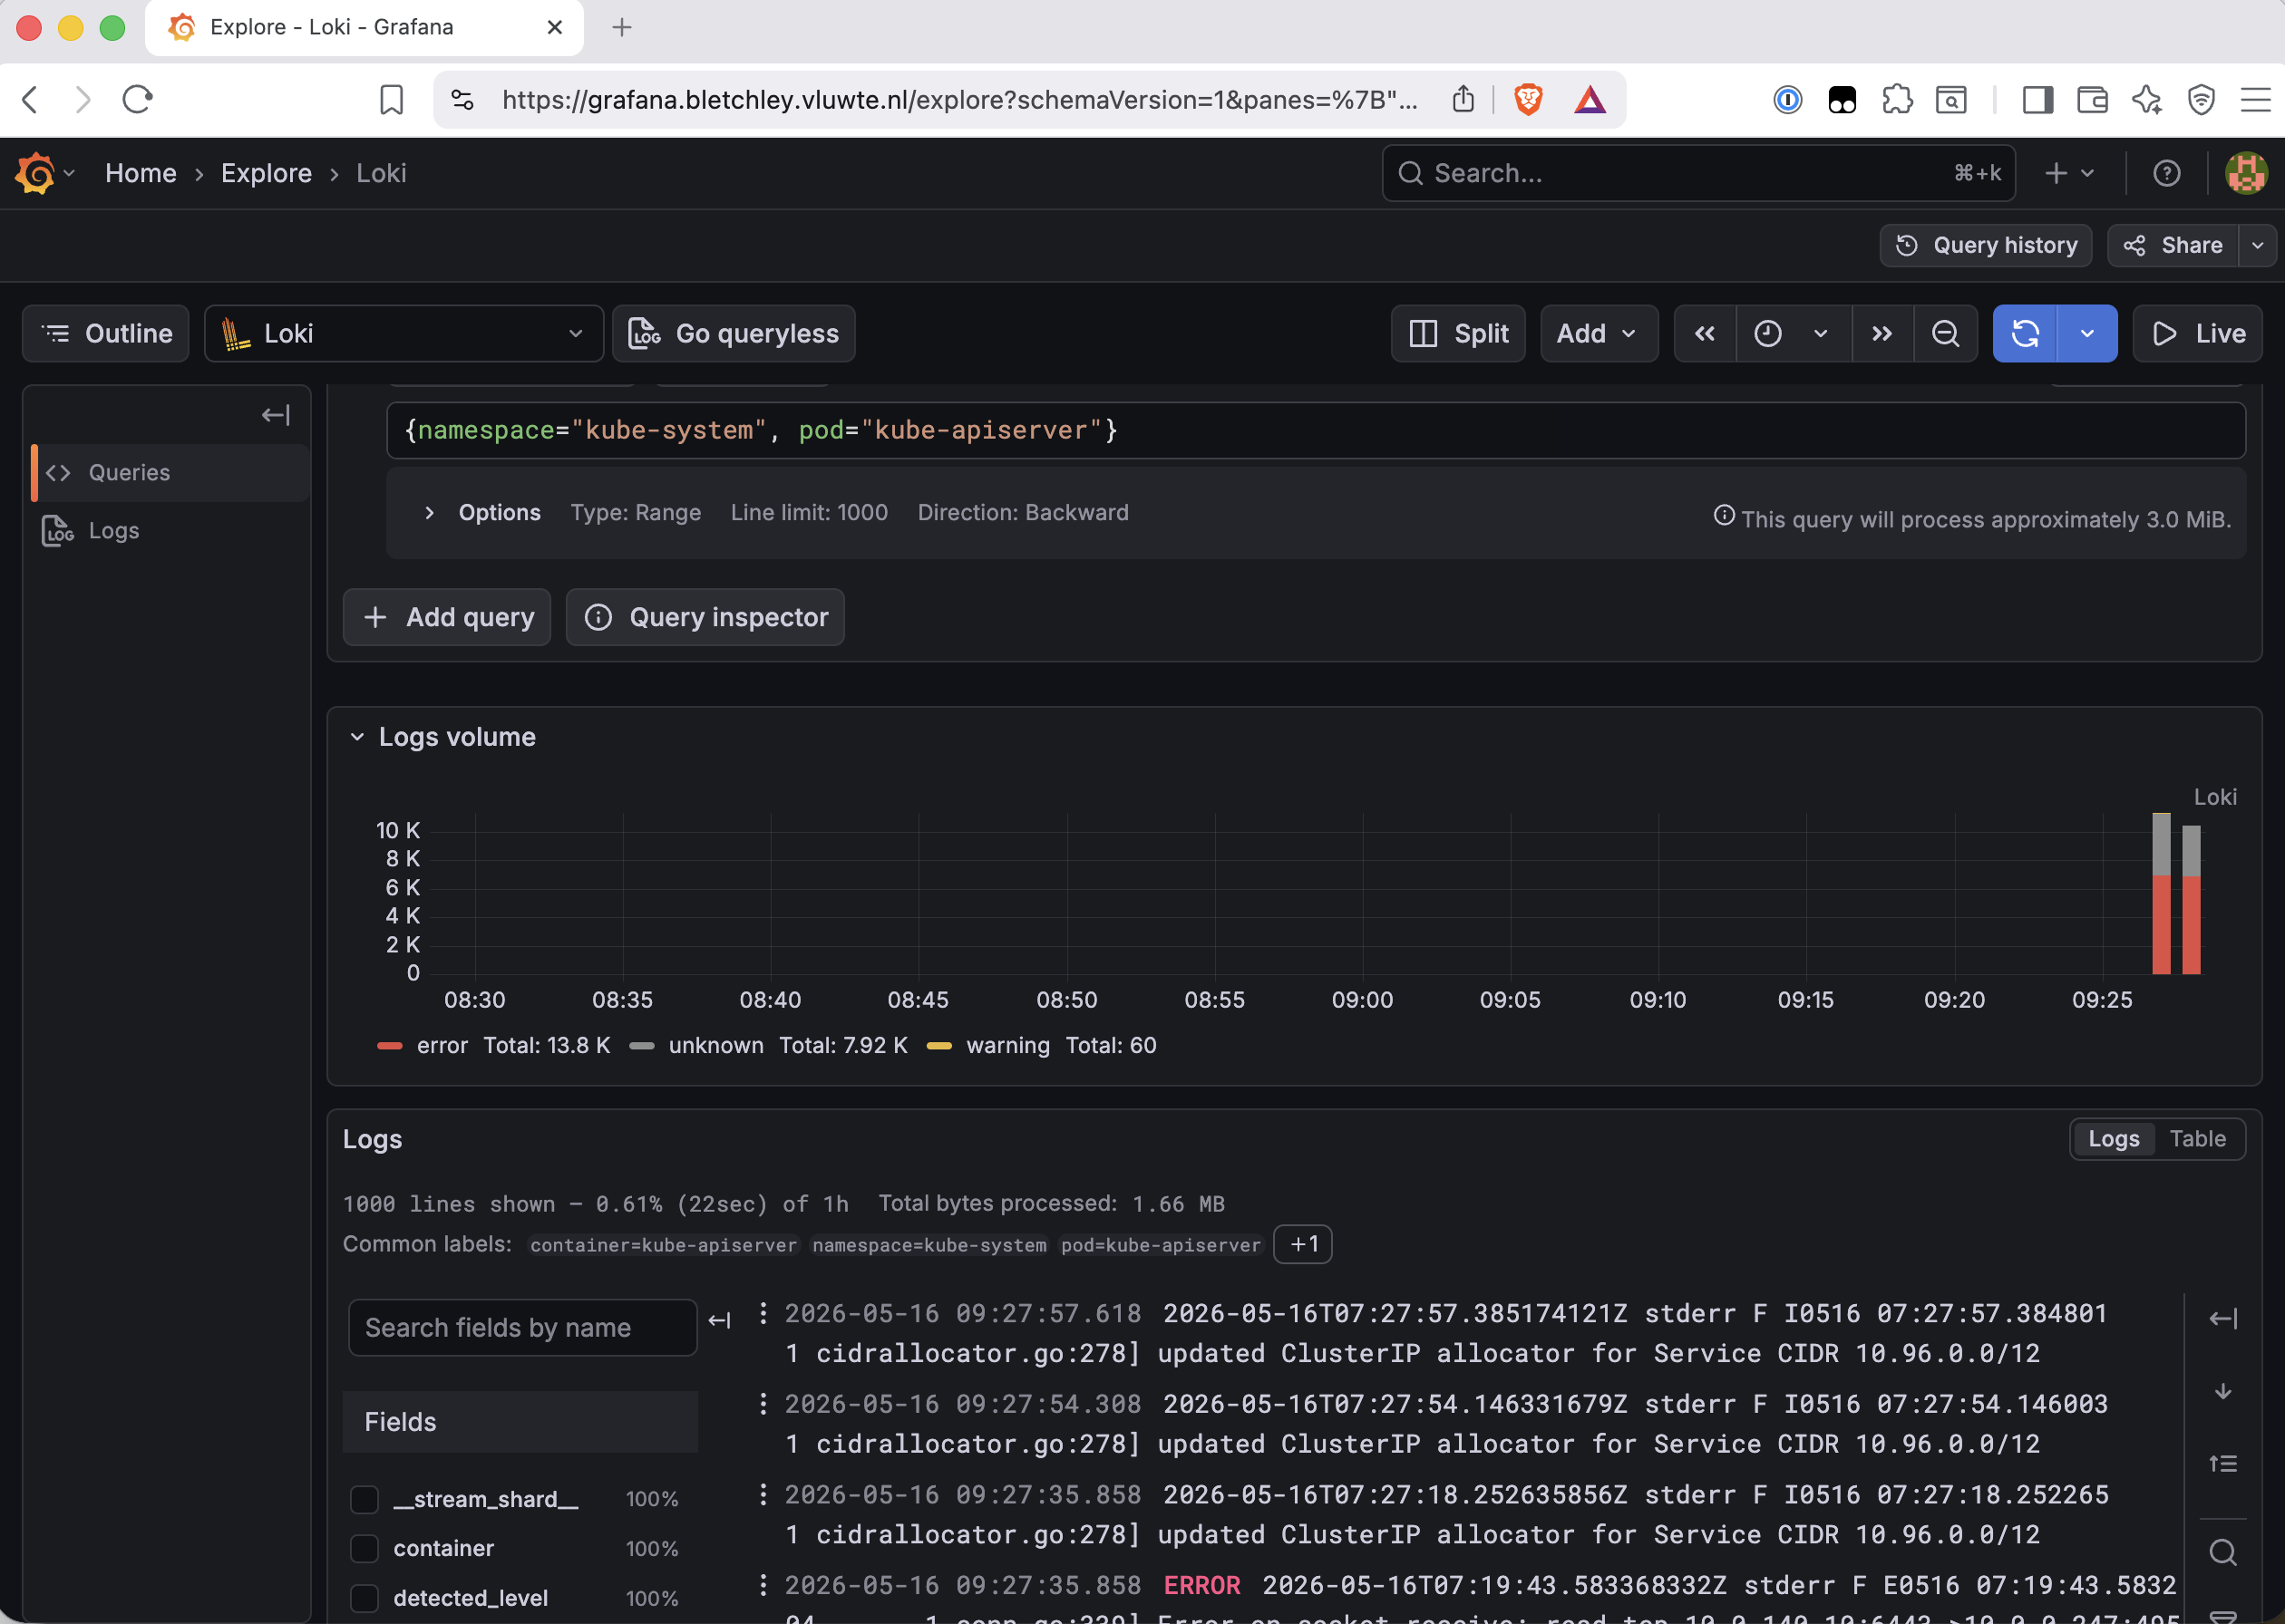
Task: Go to Explore breadcrumb
Action: 266,173
